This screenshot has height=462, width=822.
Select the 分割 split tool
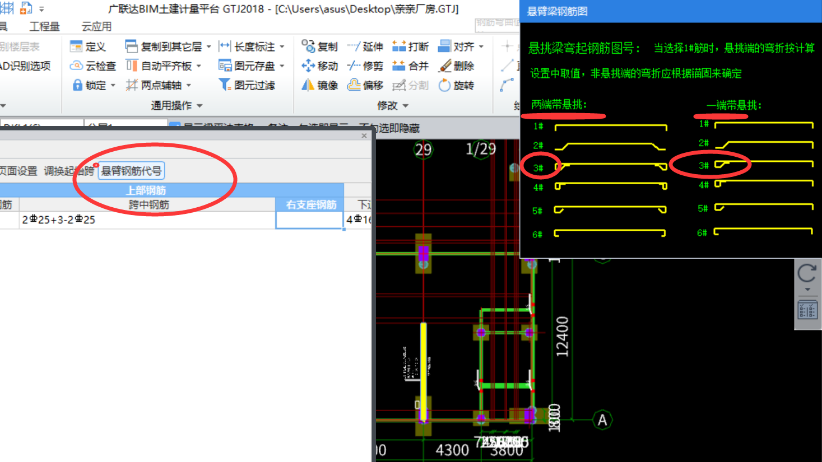coord(410,85)
